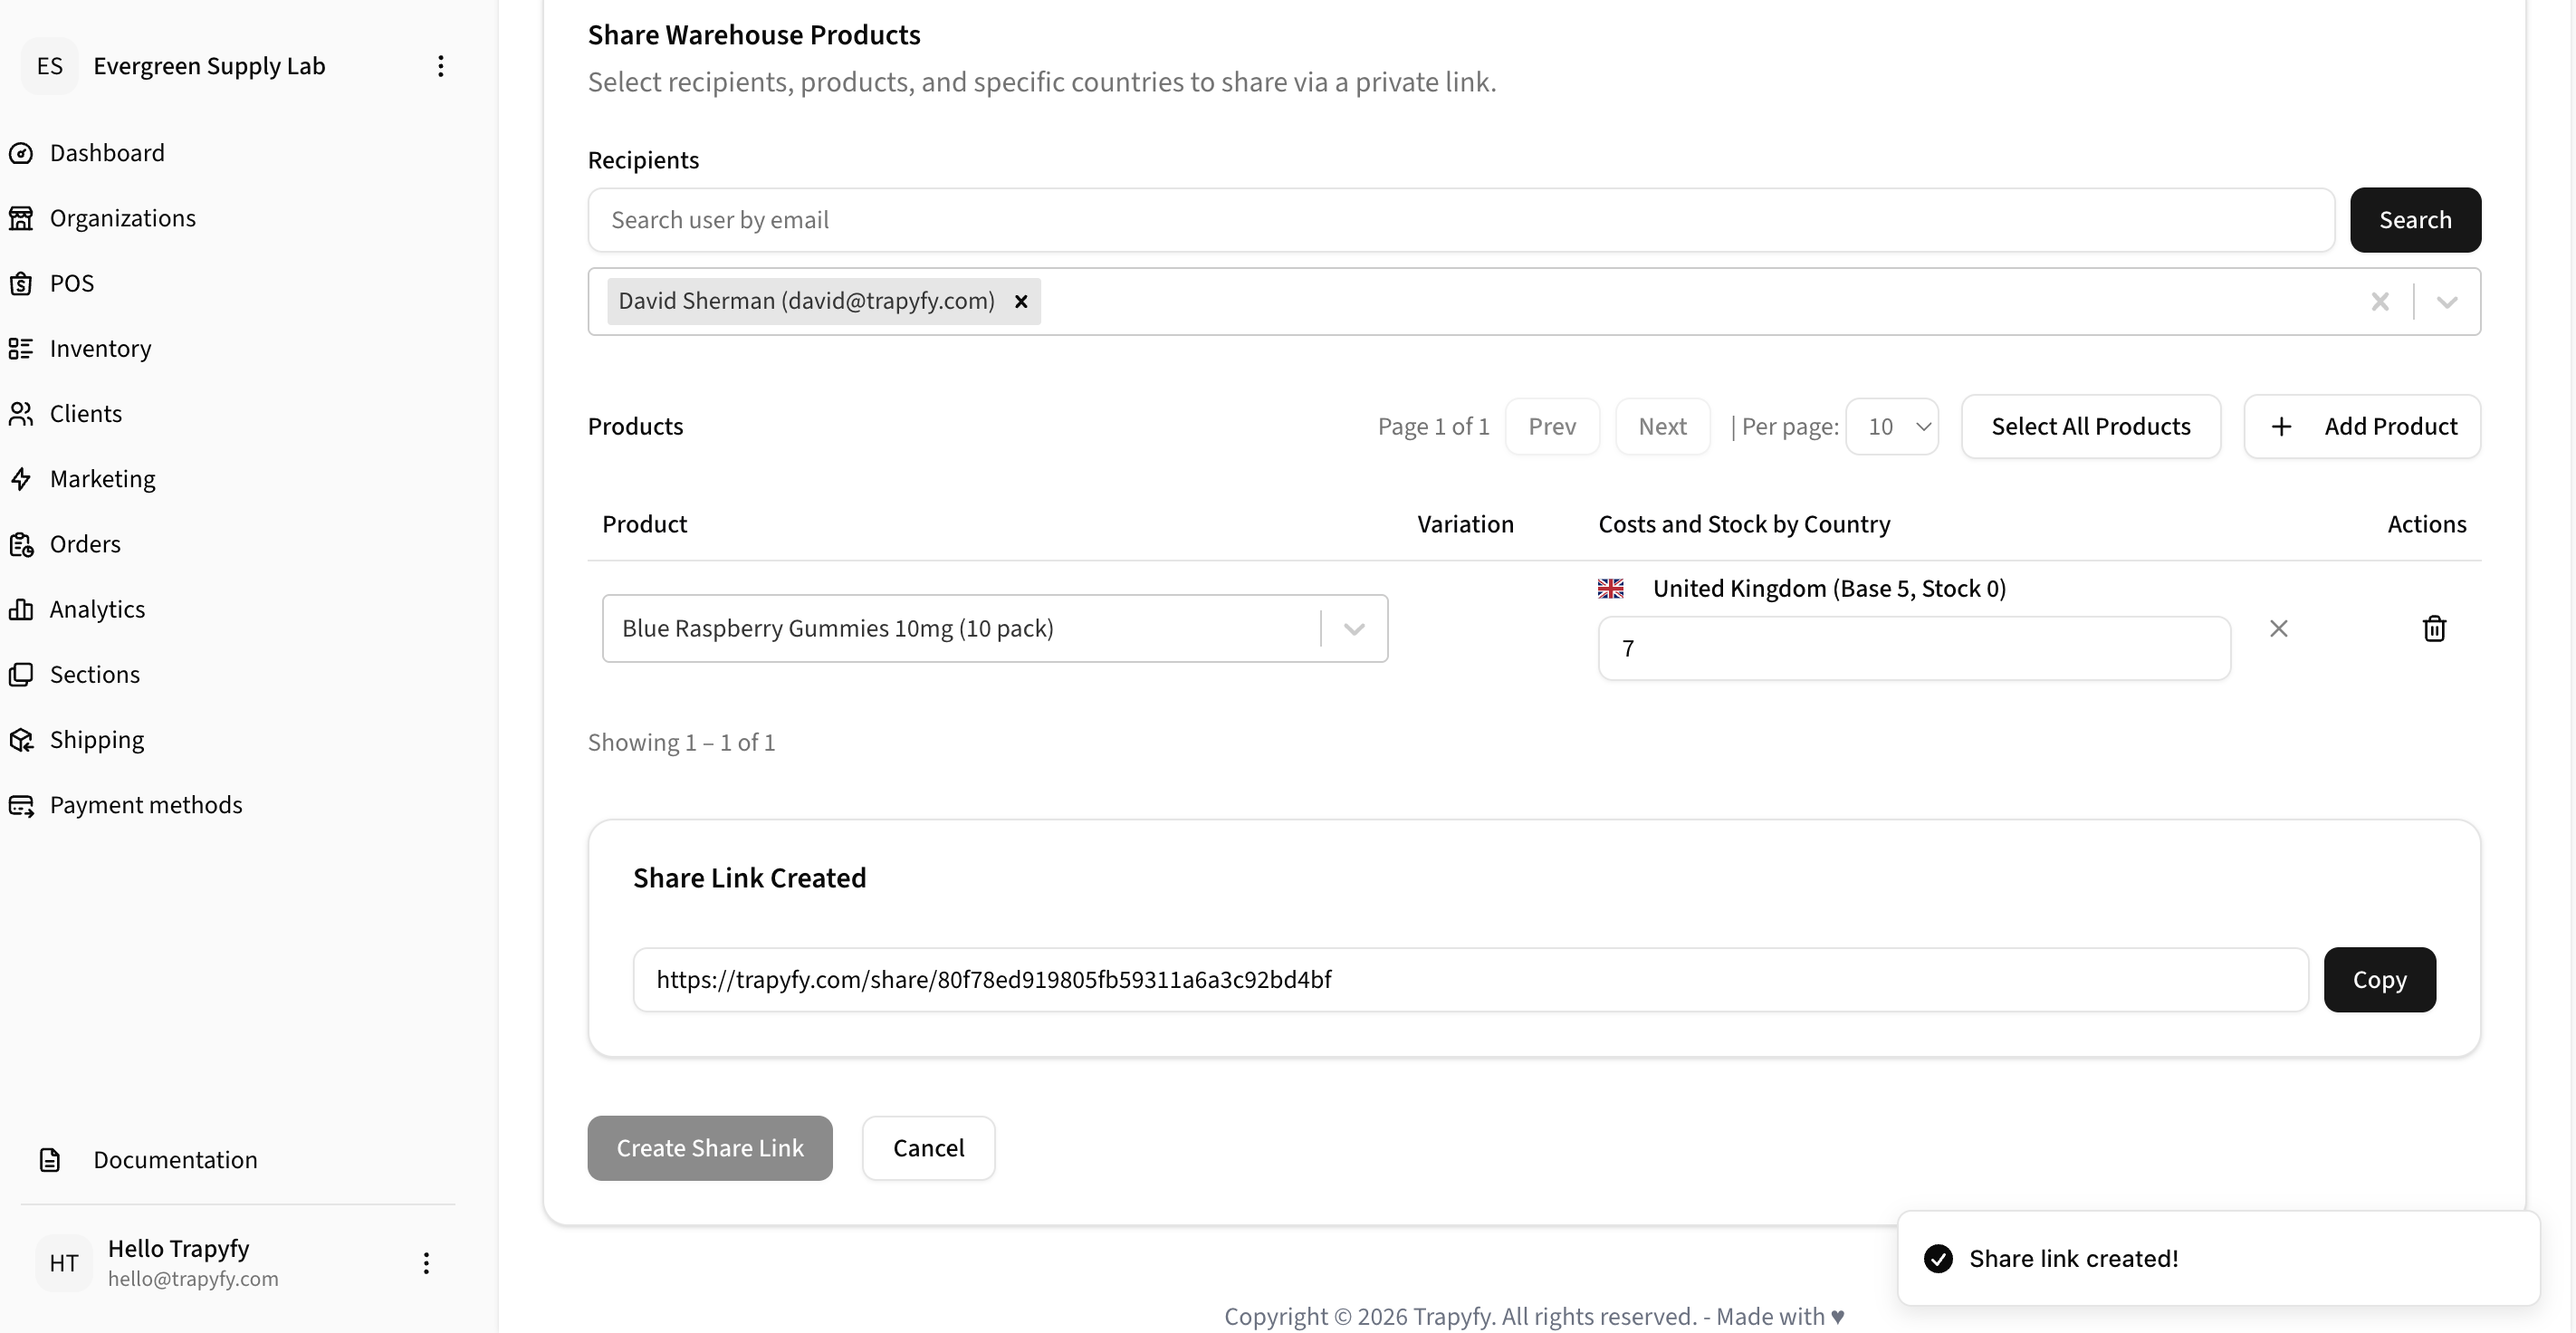This screenshot has width=2576, height=1333.
Task: Open the Dashboard sidebar icon
Action: (x=21, y=153)
